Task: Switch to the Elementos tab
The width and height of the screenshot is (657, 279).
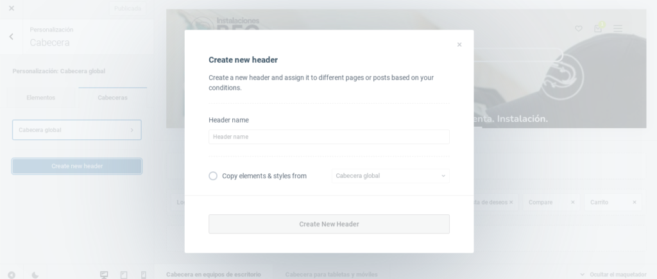Action: pyautogui.click(x=40, y=97)
